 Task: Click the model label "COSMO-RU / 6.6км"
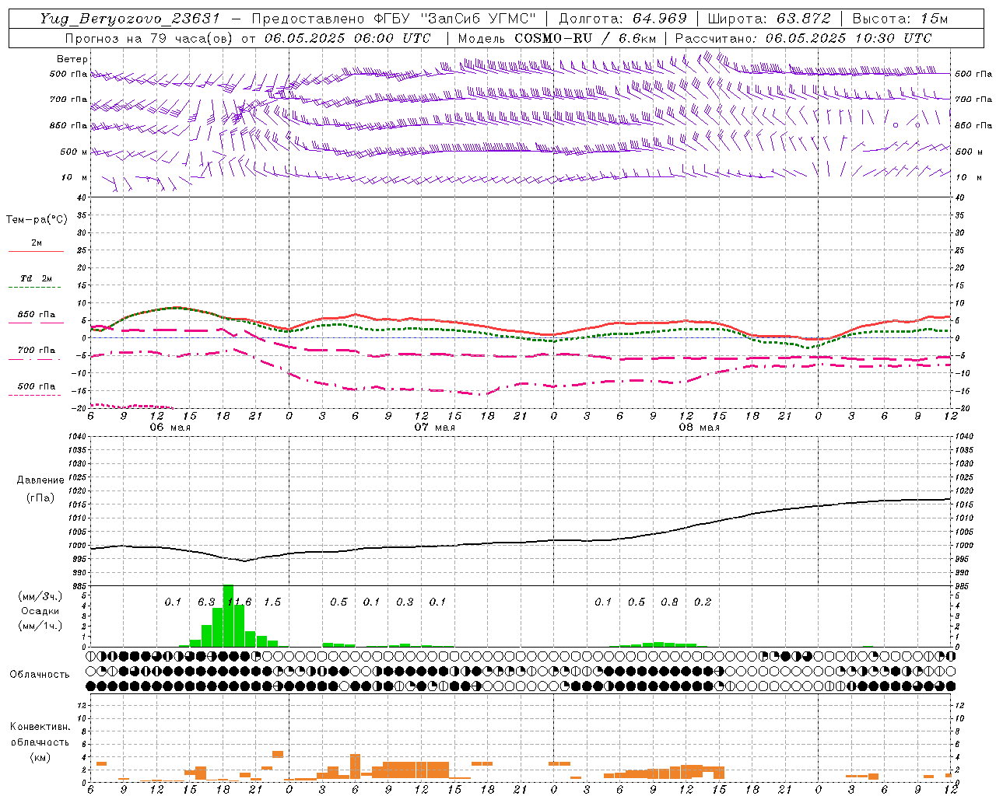click(x=585, y=38)
